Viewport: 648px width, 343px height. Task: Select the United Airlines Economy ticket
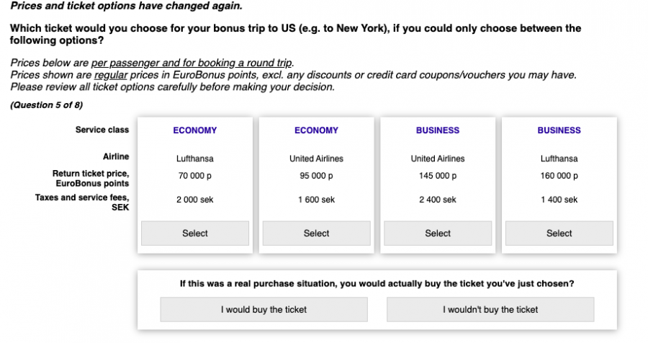tap(316, 233)
